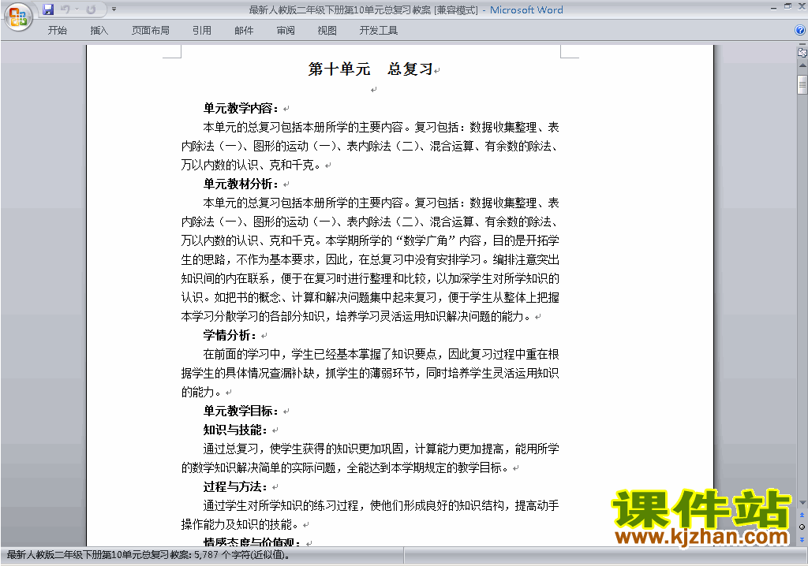Jump to the next page with the double down arrows
808x566 pixels.
click(802, 539)
